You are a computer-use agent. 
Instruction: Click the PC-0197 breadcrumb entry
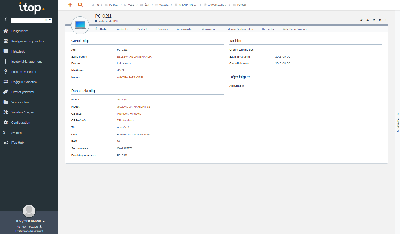pos(113,5)
